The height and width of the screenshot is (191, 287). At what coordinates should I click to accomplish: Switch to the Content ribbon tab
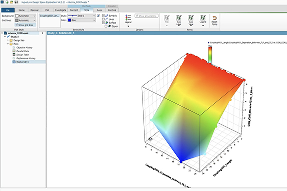coord(74,10)
